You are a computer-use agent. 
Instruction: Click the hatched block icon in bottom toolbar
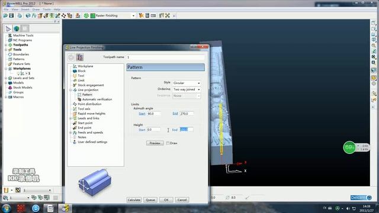(18, 191)
